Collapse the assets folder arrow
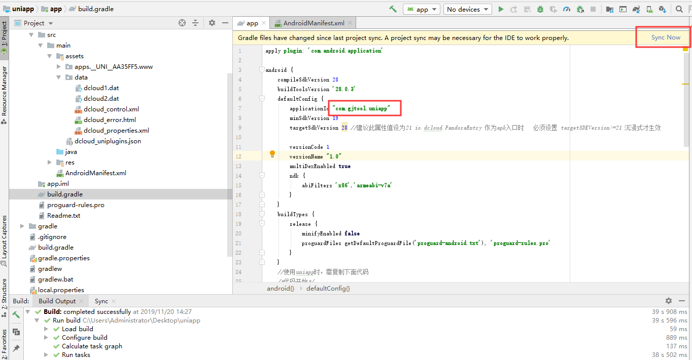Viewport: 692px width, 360px height. click(50, 56)
